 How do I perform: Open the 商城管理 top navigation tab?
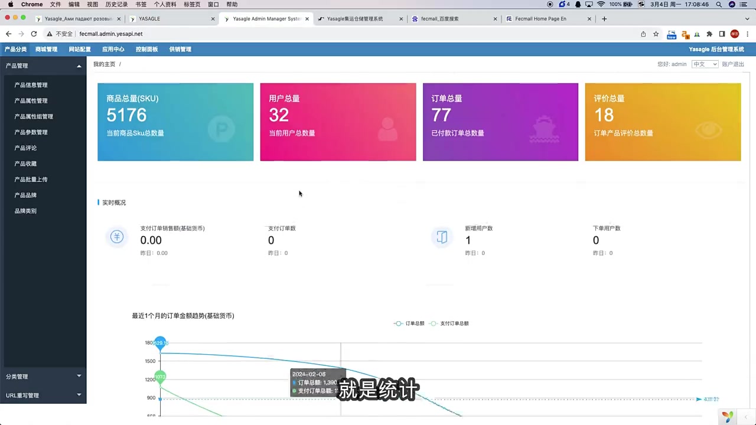click(46, 49)
